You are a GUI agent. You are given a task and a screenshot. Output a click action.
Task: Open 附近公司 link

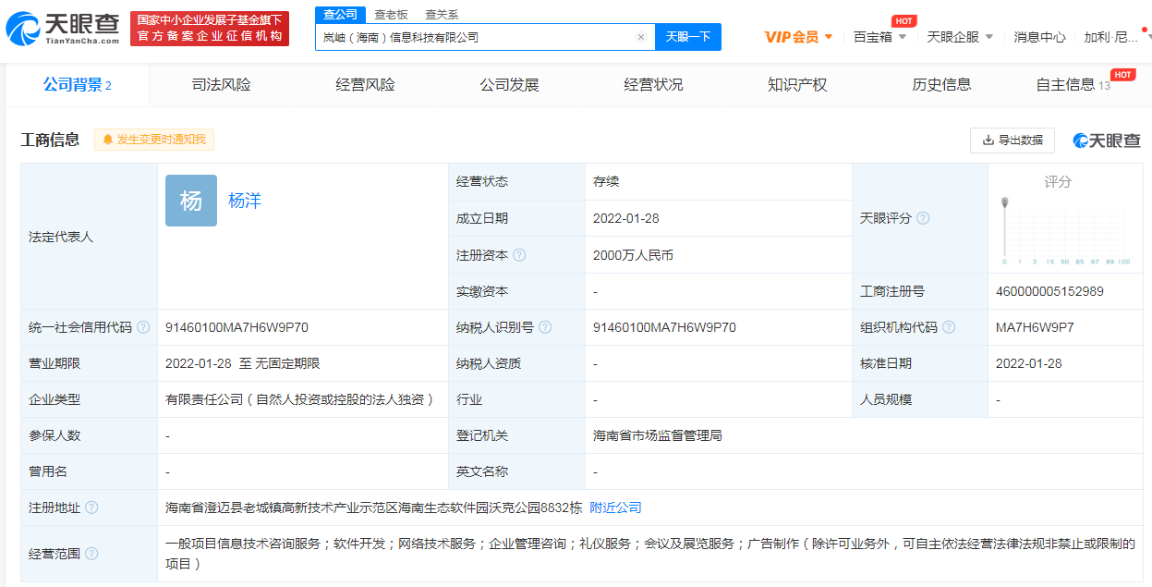click(615, 508)
